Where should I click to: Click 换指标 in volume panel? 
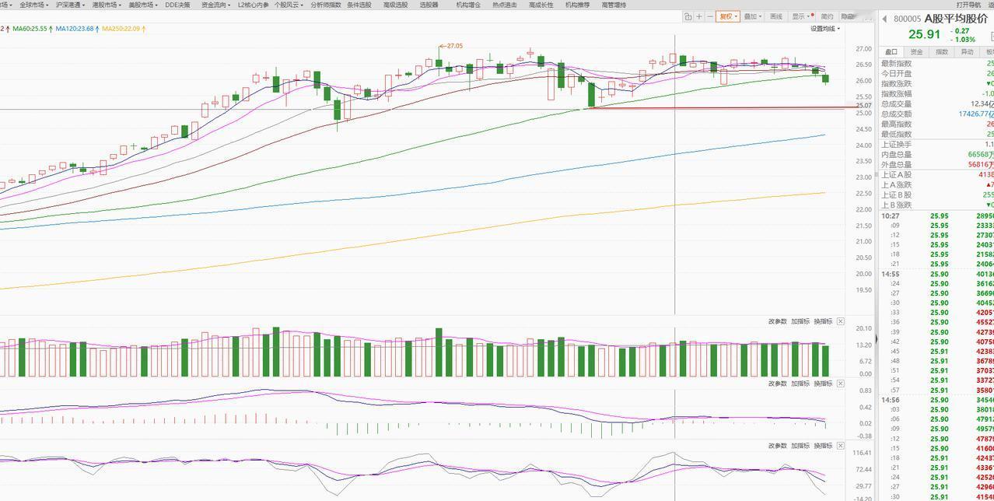tap(823, 321)
